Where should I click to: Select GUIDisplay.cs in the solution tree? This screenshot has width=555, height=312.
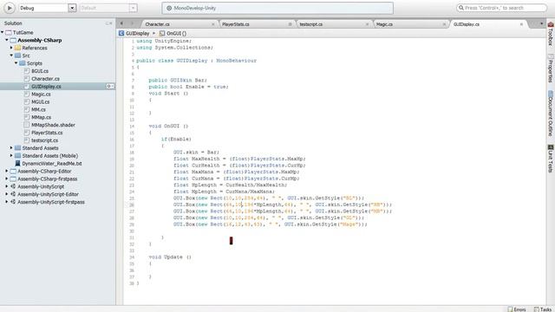(x=46, y=87)
